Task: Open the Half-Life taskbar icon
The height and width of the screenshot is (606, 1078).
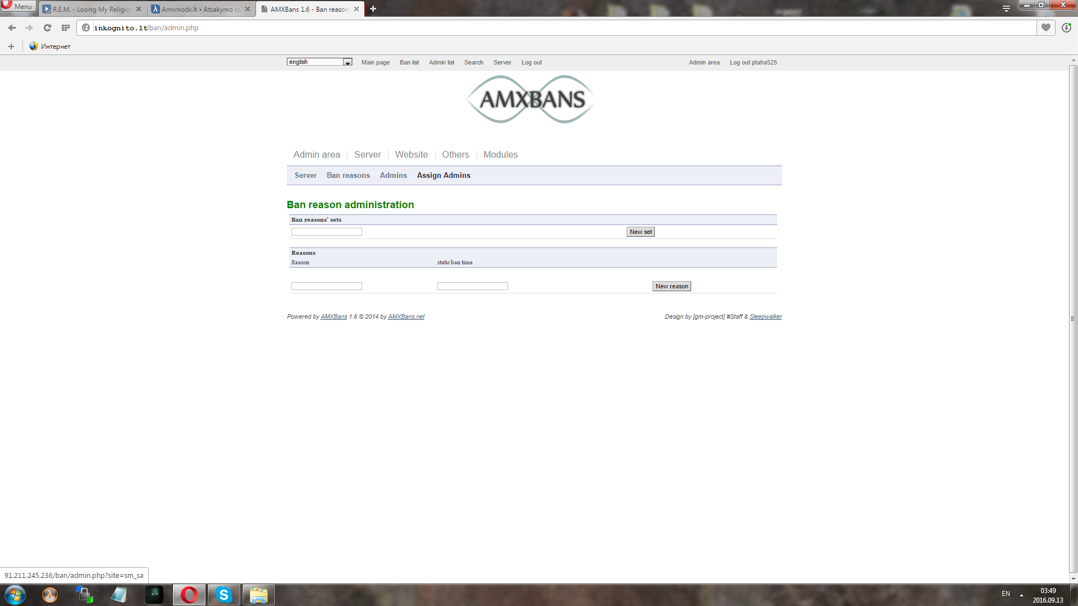Action: [50, 595]
